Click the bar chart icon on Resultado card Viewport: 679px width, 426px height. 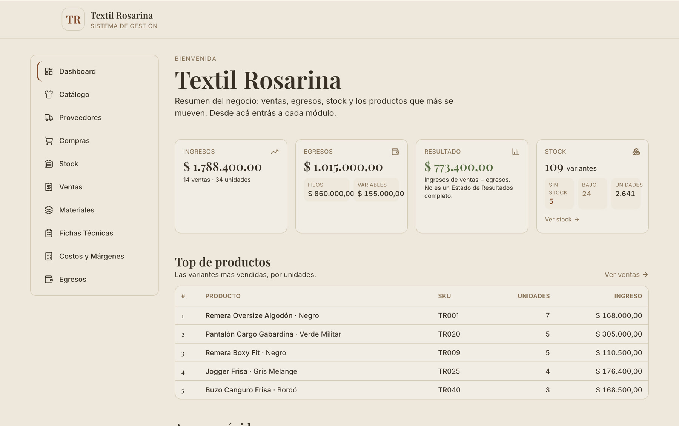pos(516,152)
